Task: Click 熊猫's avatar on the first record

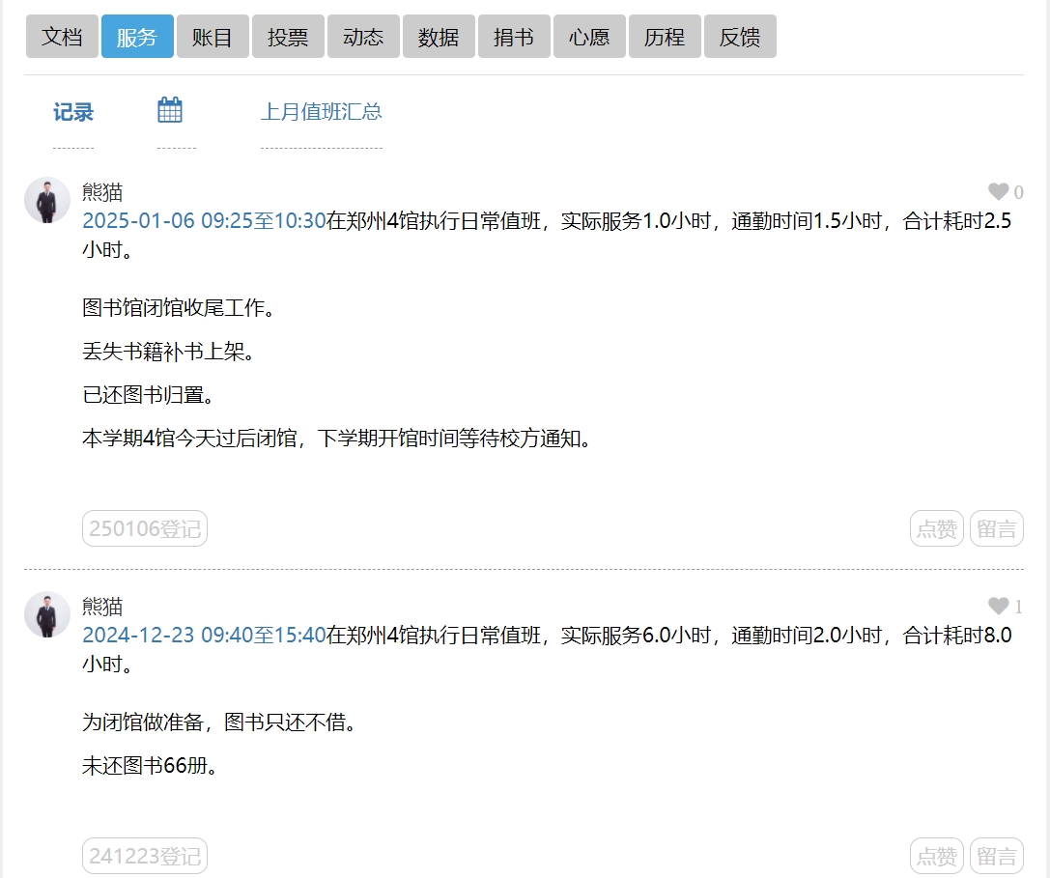Action: (x=47, y=201)
